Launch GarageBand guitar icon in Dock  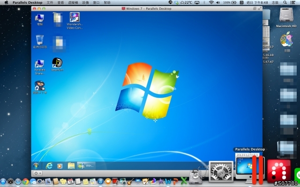[x=130, y=181]
